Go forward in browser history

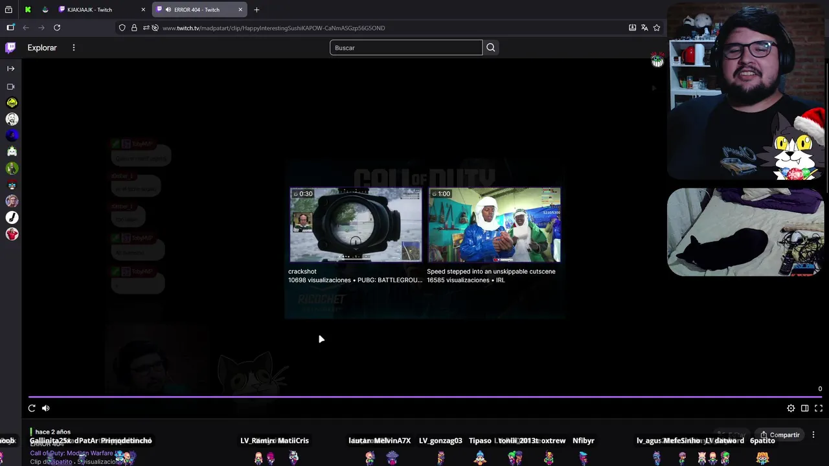tap(41, 28)
